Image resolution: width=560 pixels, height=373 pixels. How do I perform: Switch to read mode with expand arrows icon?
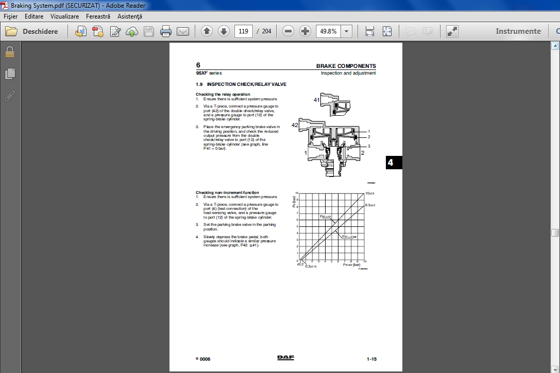click(x=452, y=31)
